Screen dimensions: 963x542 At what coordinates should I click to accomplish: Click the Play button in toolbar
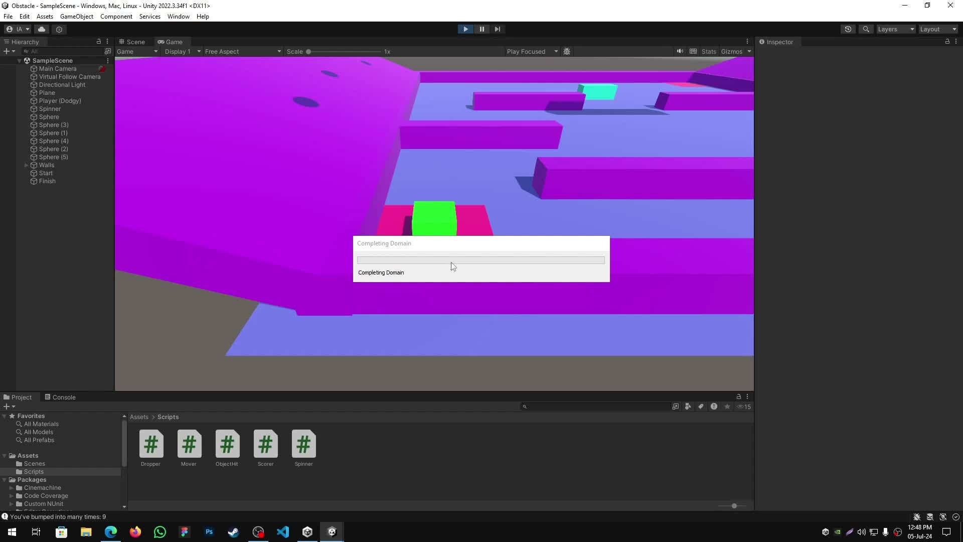tap(465, 29)
